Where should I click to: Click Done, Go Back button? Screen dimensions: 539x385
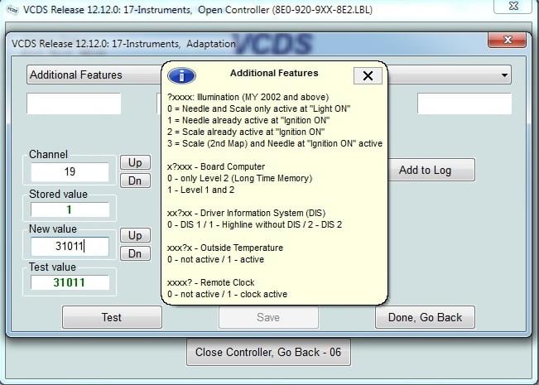tap(426, 317)
